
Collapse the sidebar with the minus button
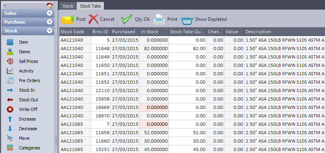(5, 6)
